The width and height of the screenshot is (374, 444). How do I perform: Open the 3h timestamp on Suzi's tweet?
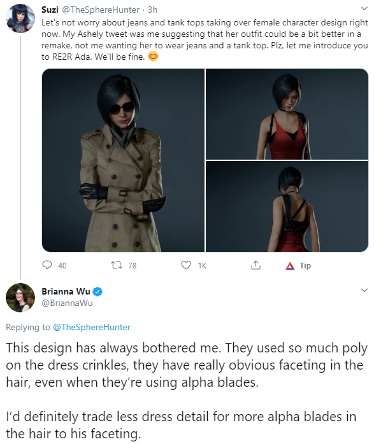152,10
